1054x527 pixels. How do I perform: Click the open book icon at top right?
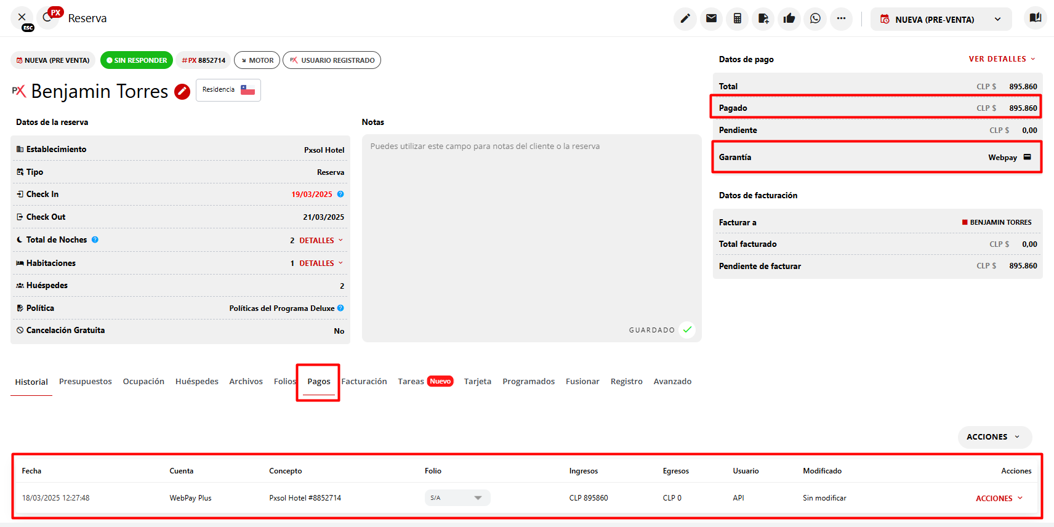coord(1035,18)
